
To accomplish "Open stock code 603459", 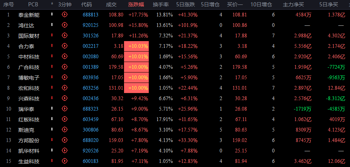I will [x=91, y=119].
